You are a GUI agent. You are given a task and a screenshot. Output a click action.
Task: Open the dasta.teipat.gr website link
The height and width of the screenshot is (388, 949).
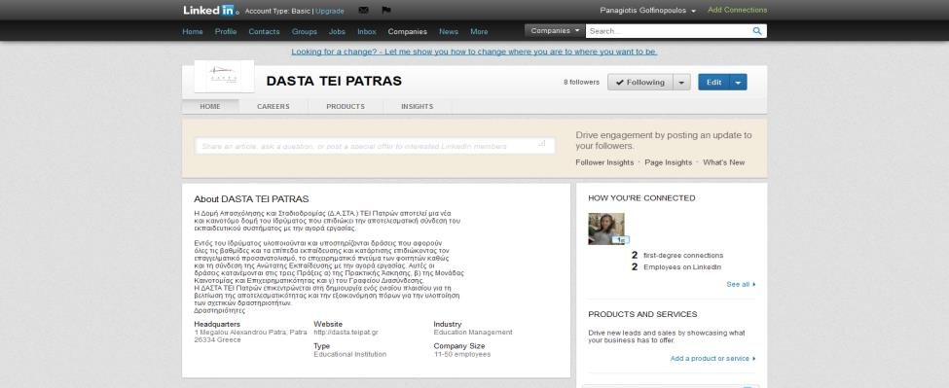point(347,333)
